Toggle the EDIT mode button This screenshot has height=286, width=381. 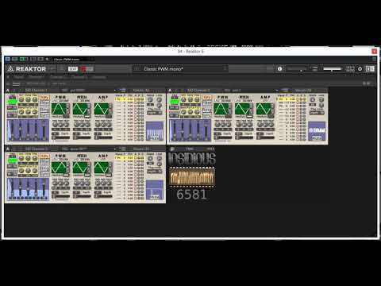click(73, 69)
